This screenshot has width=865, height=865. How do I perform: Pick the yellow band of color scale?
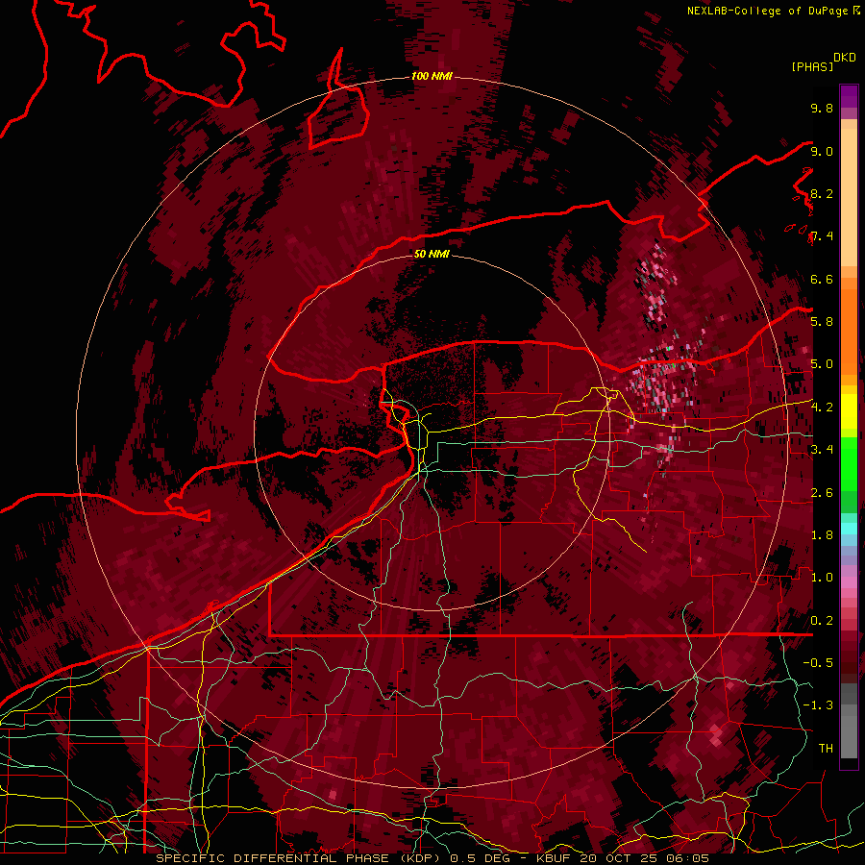[849, 411]
